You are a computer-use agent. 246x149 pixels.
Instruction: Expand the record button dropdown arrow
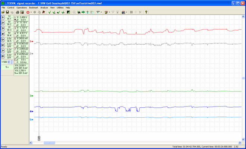31,12
